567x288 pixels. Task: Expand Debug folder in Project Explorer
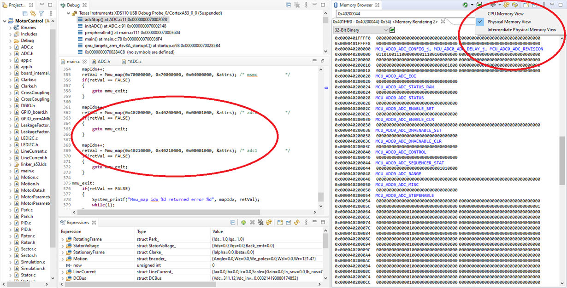pyautogui.click(x=10, y=40)
